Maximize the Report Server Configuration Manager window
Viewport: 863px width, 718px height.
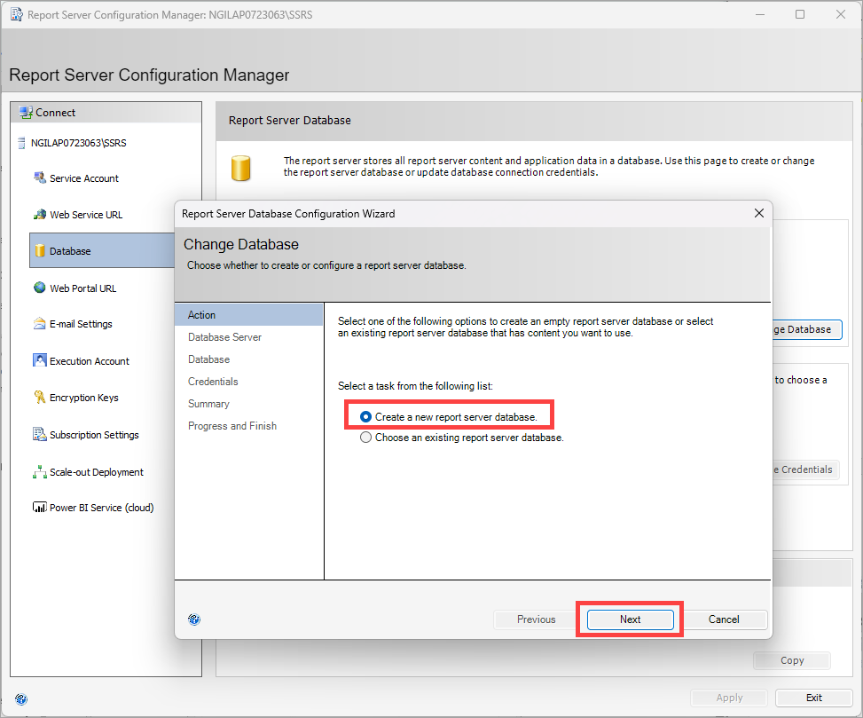(800, 14)
